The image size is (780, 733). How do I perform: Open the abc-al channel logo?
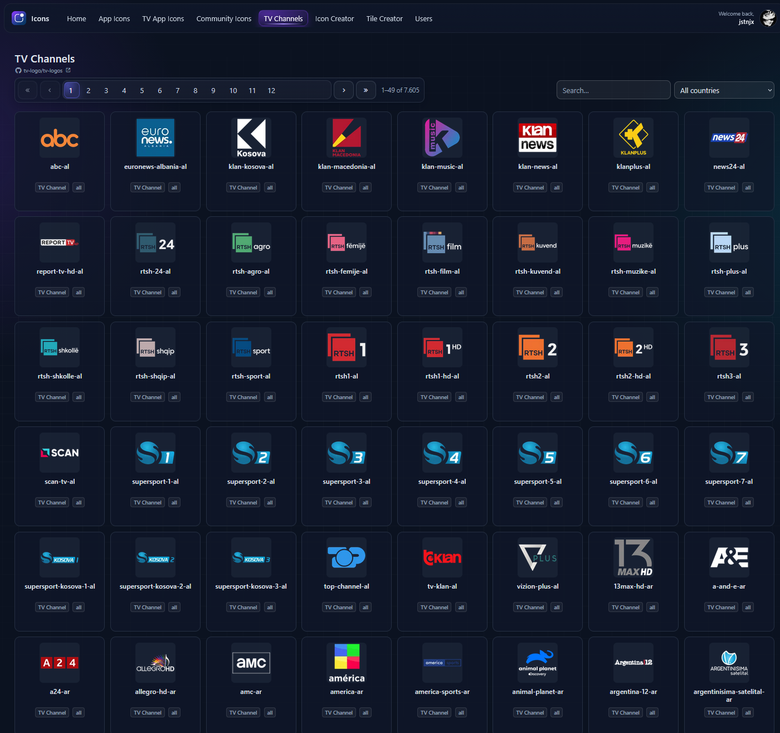pyautogui.click(x=60, y=138)
